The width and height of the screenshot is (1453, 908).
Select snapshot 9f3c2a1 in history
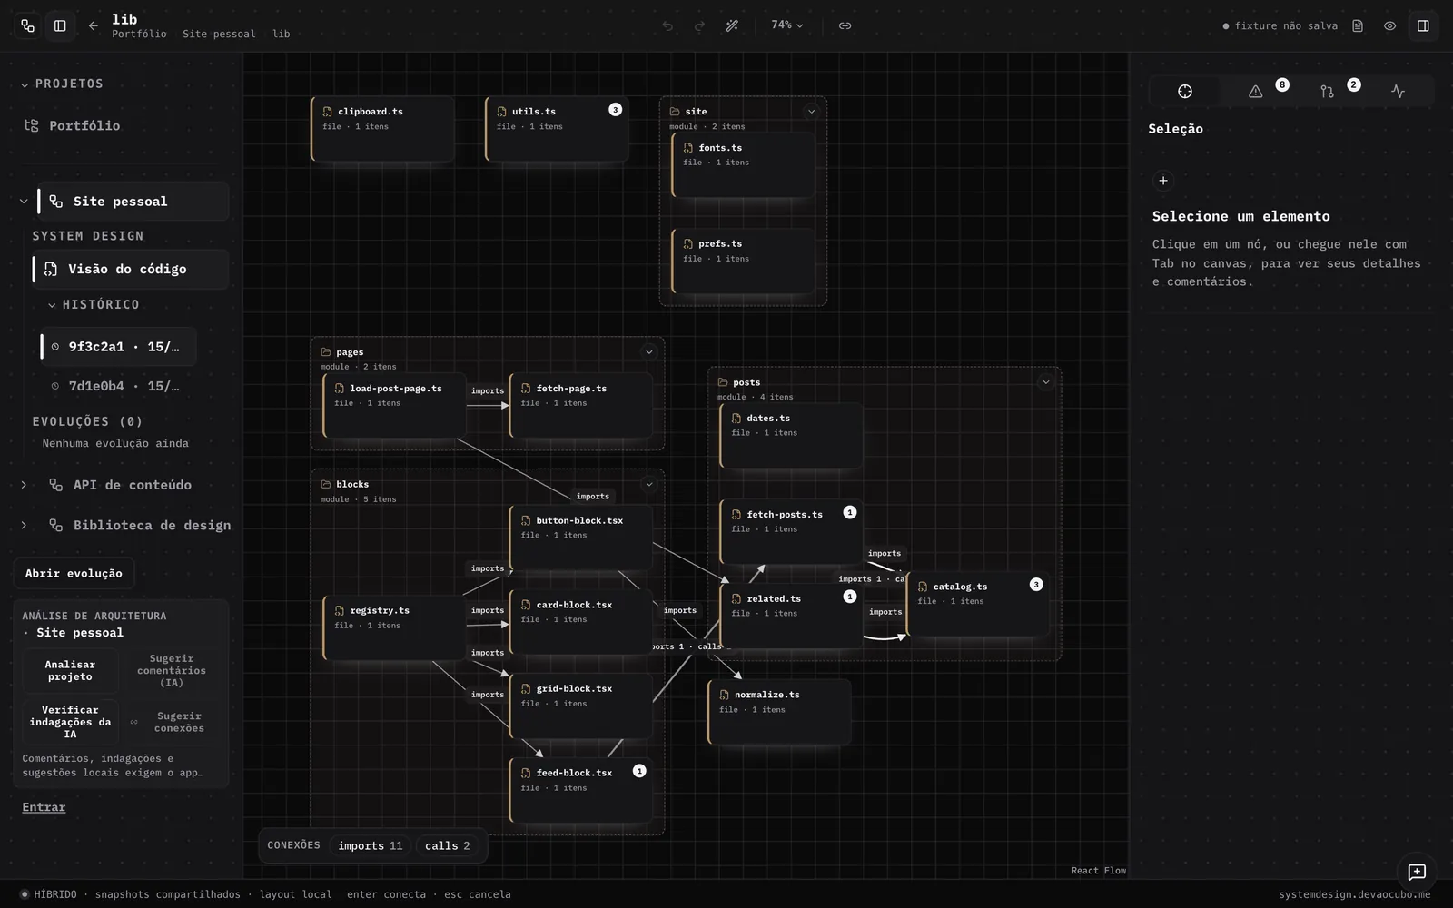(x=118, y=347)
